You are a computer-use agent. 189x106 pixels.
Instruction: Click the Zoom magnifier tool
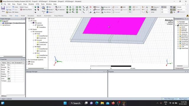(x=43, y=8)
